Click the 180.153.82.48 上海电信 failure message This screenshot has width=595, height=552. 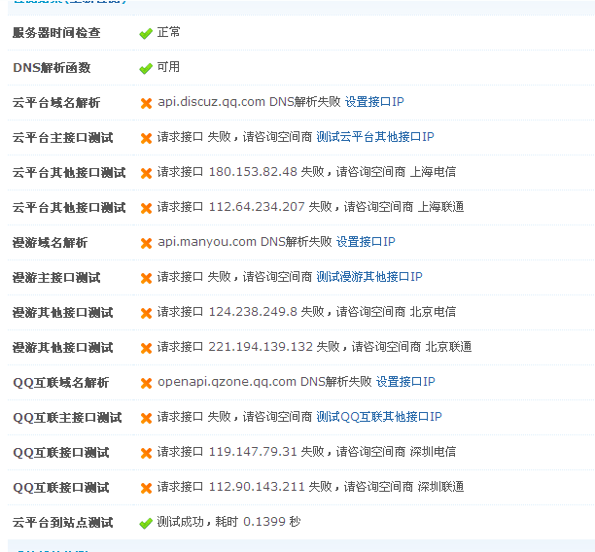click(306, 172)
